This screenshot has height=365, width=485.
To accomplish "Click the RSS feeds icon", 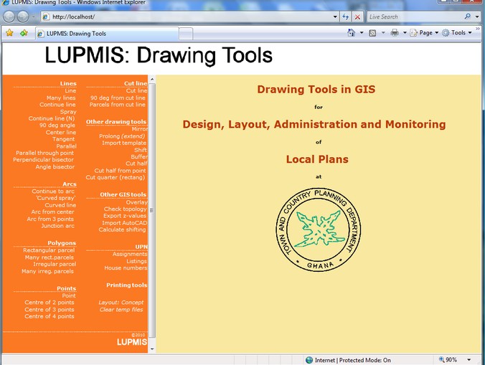I will pos(372,33).
